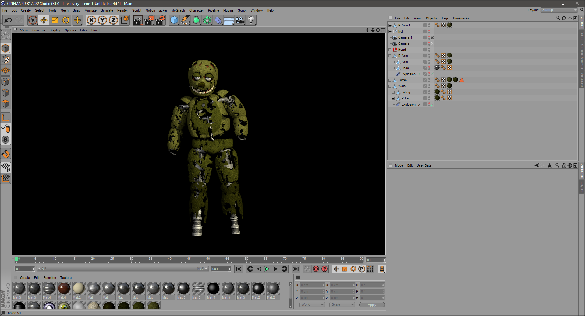The width and height of the screenshot is (585, 316).
Task: Toggle Z axis lock
Action: pos(113,20)
